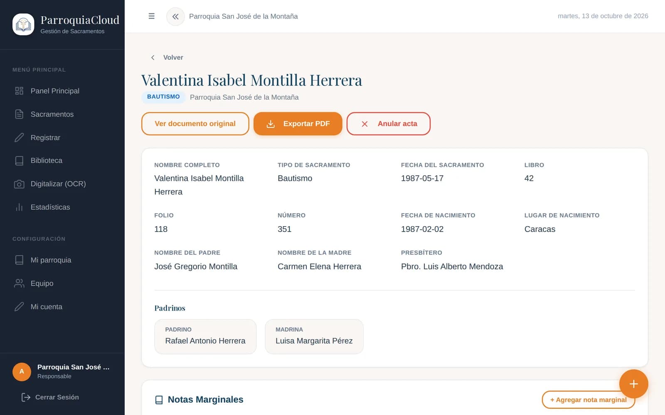Select Biblioteca menu entry

click(62, 161)
